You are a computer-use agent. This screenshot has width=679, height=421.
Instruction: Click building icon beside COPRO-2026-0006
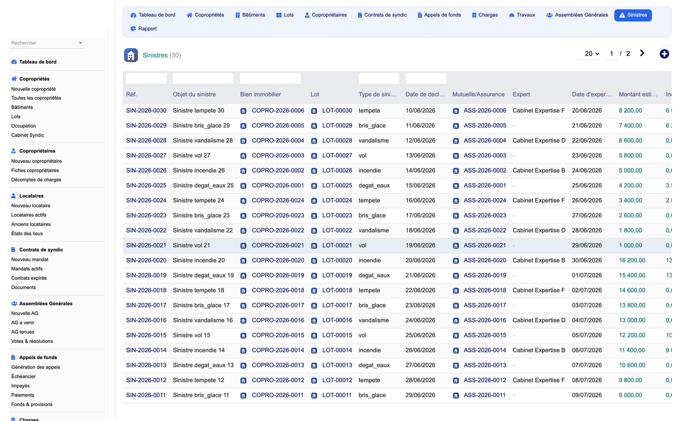click(x=243, y=111)
